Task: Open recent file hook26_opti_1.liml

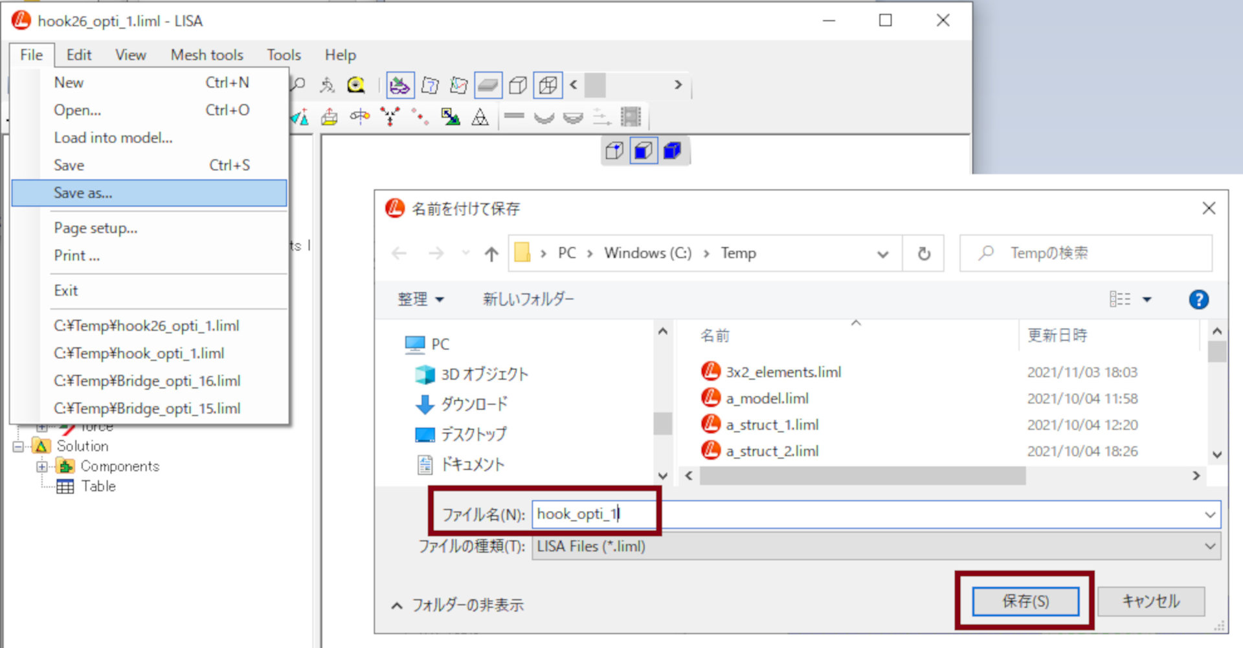Action: tap(150, 326)
